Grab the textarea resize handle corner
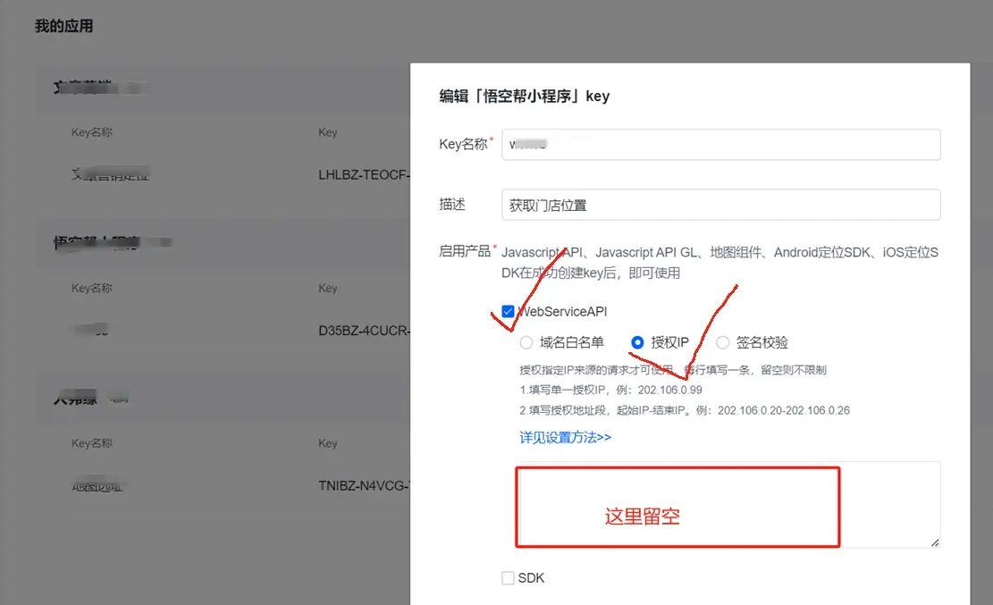The image size is (993, 605). (935, 542)
